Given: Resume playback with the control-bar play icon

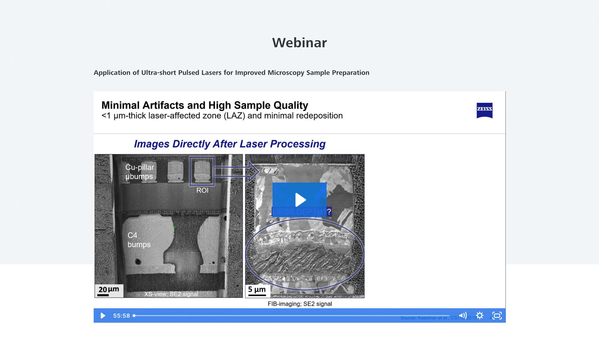Looking at the screenshot, I should pyautogui.click(x=103, y=315).
